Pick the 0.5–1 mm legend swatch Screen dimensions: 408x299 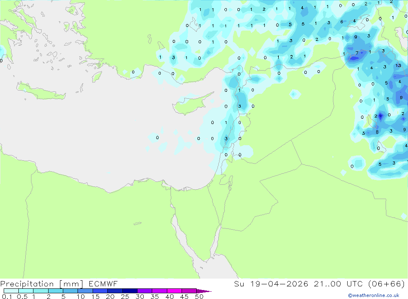pyautogui.click(x=26, y=291)
